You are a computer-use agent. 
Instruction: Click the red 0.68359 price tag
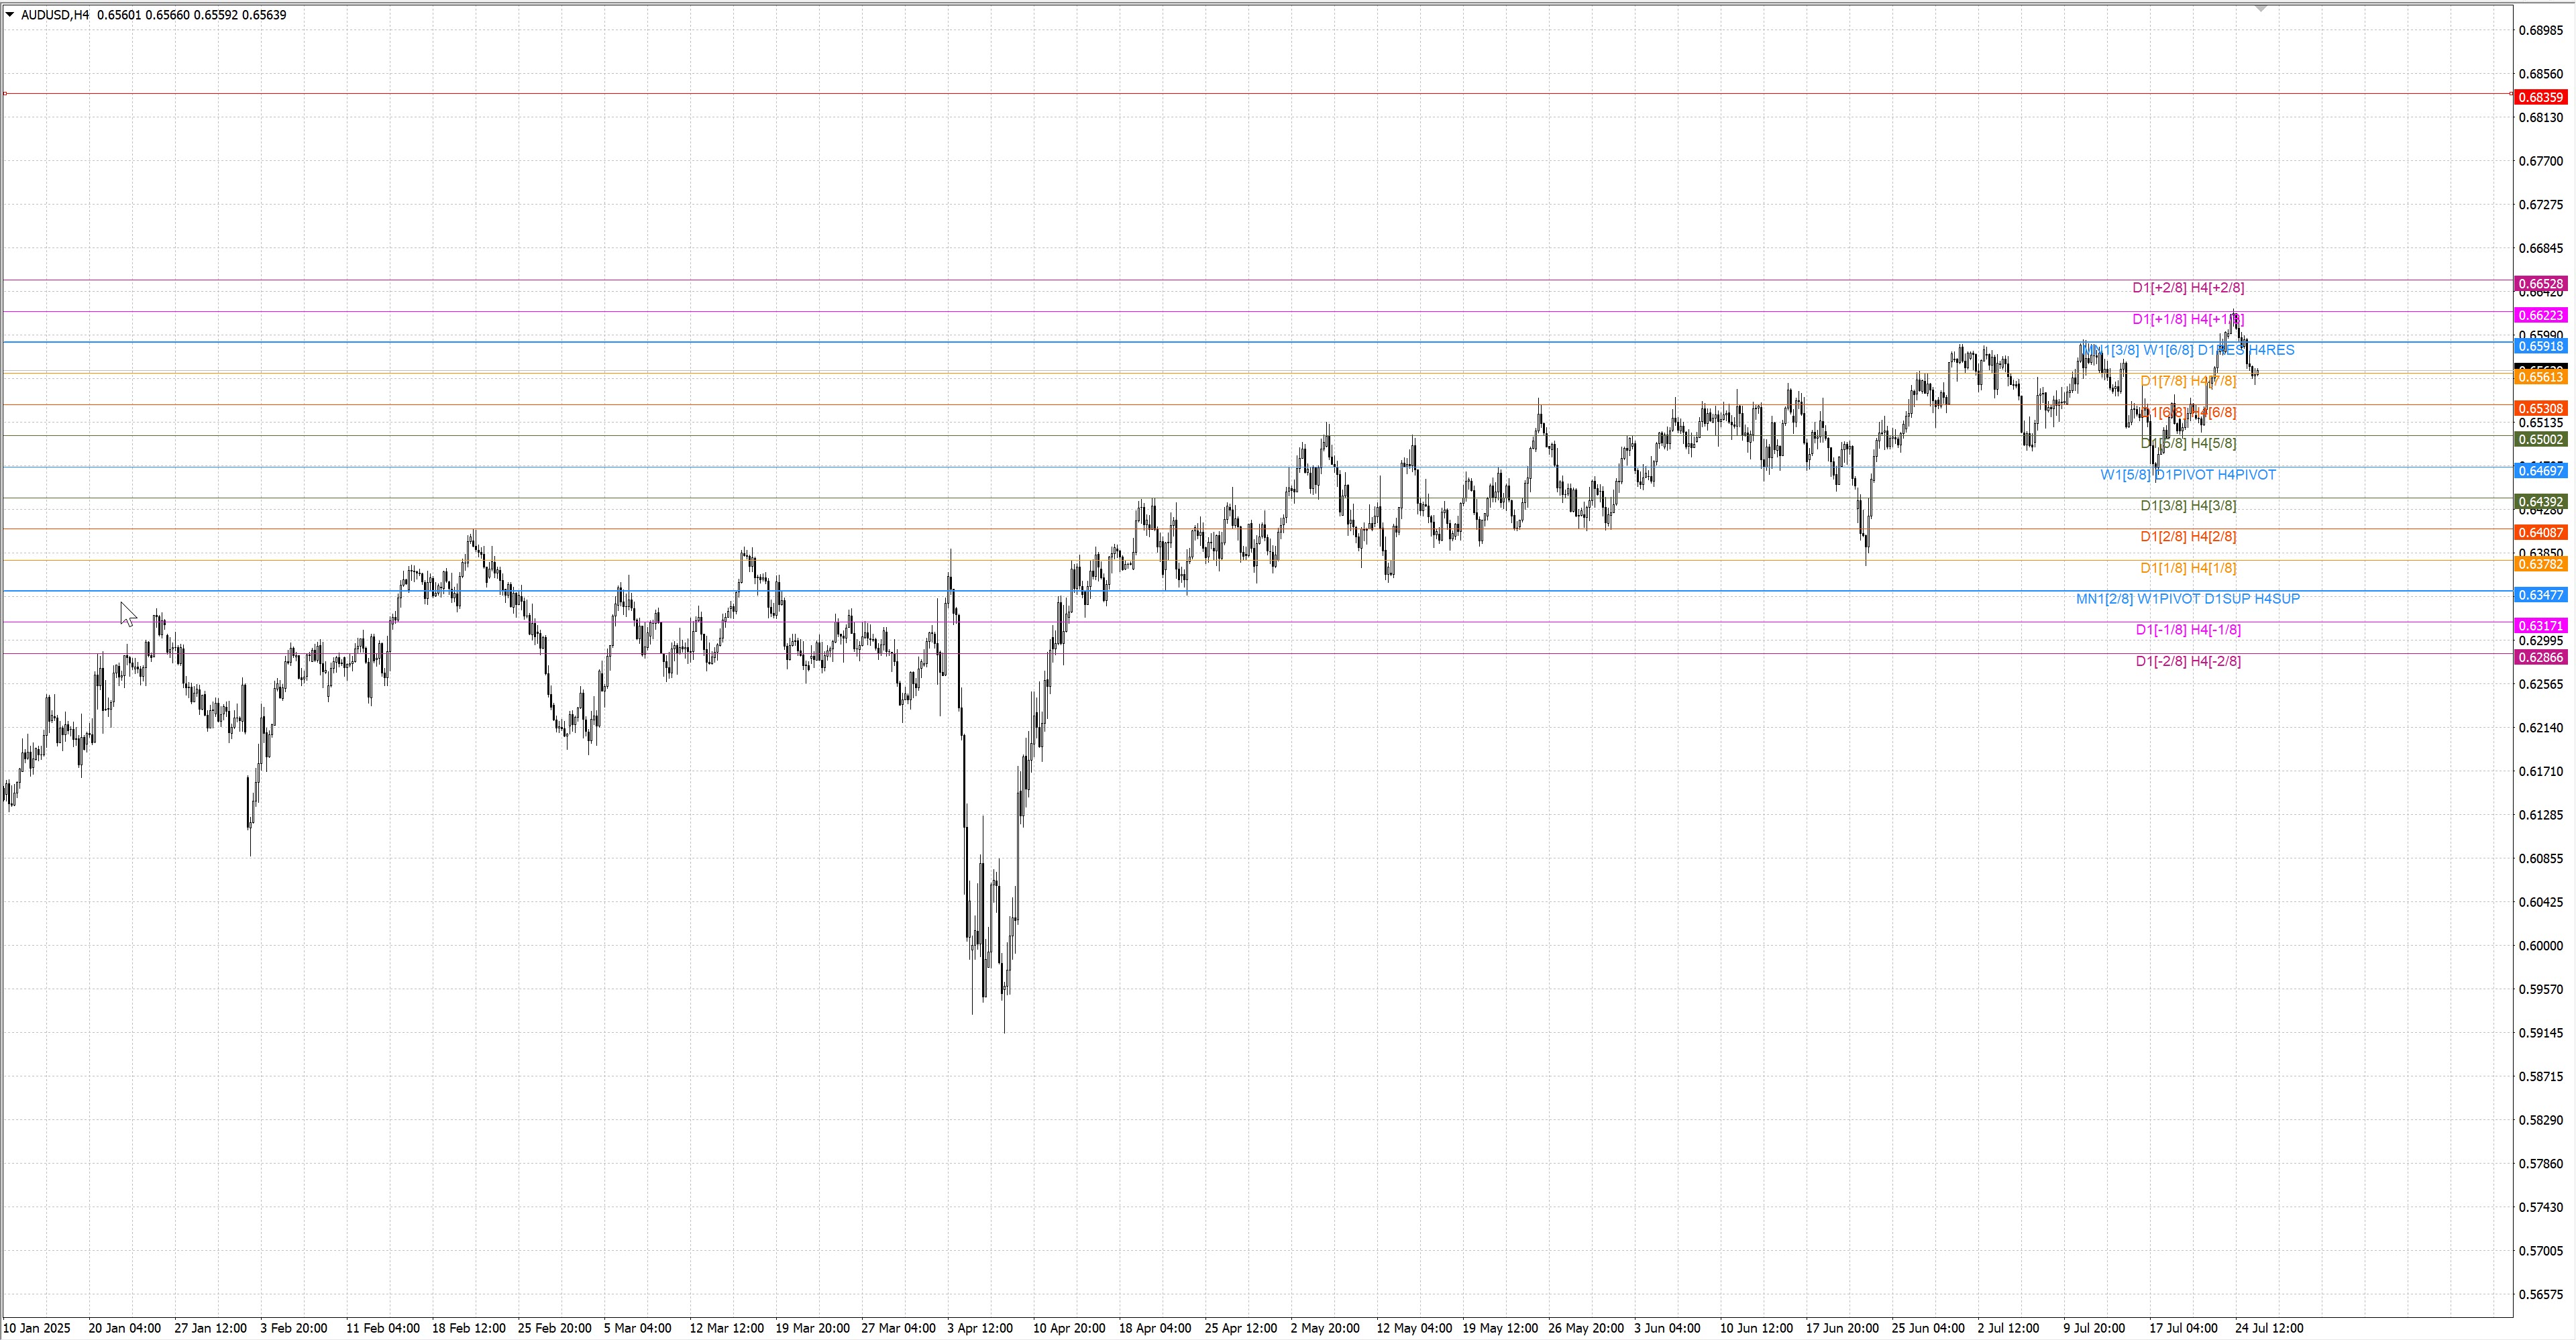click(x=2540, y=97)
